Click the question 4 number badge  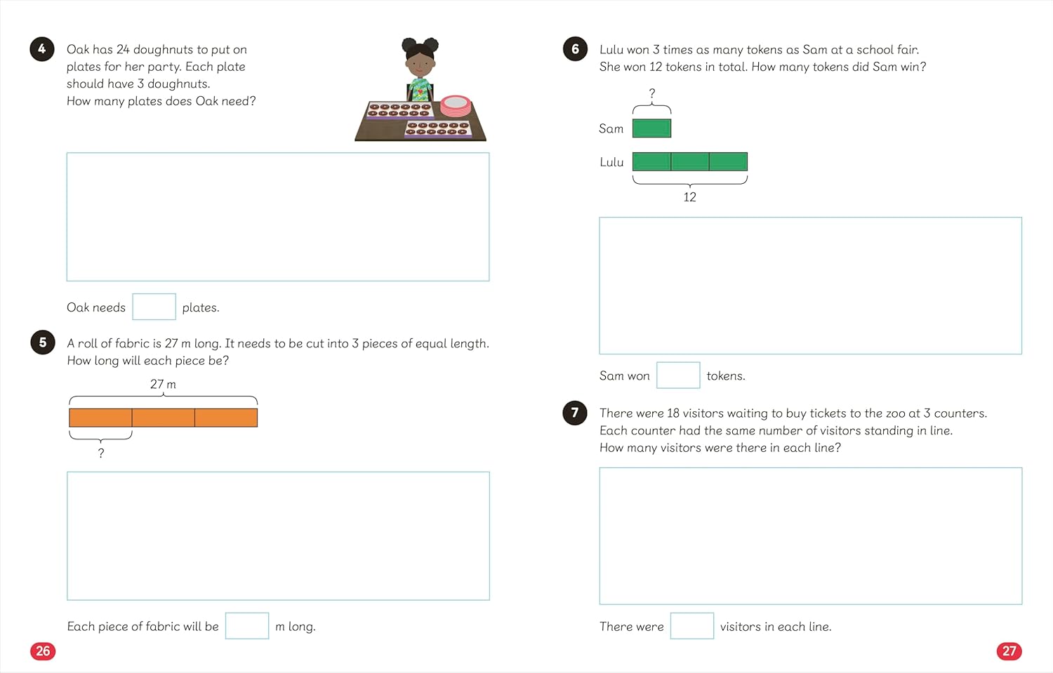42,49
